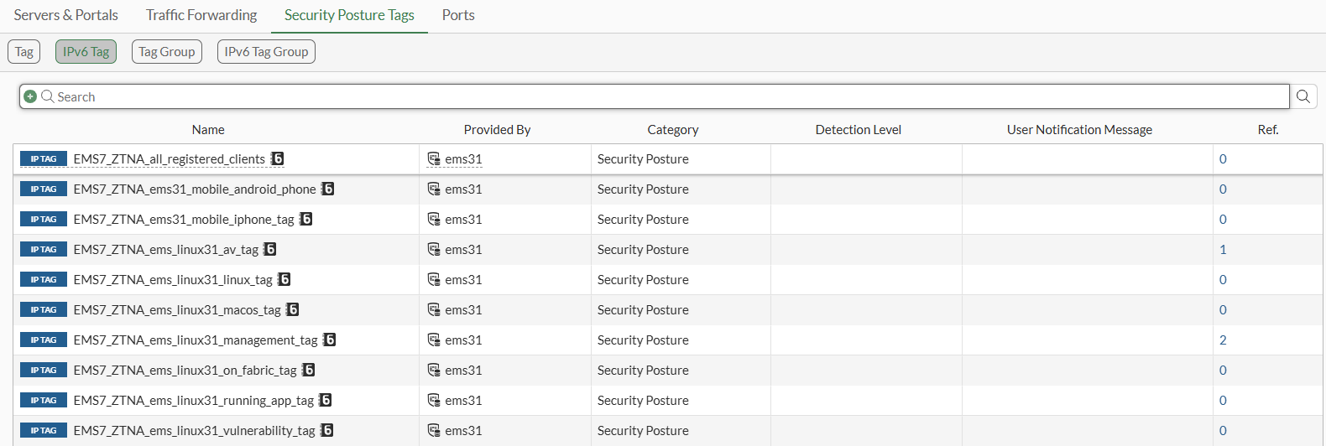Screen dimensions: 1326x446
Task: Click IPv6 badge beside running_app_tag
Action: point(326,400)
